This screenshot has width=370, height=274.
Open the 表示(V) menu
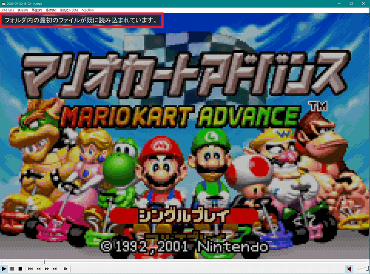point(23,10)
